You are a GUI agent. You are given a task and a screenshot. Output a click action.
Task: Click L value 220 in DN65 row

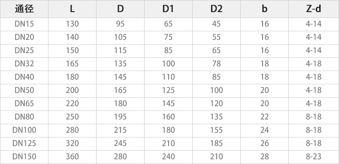tap(72, 104)
